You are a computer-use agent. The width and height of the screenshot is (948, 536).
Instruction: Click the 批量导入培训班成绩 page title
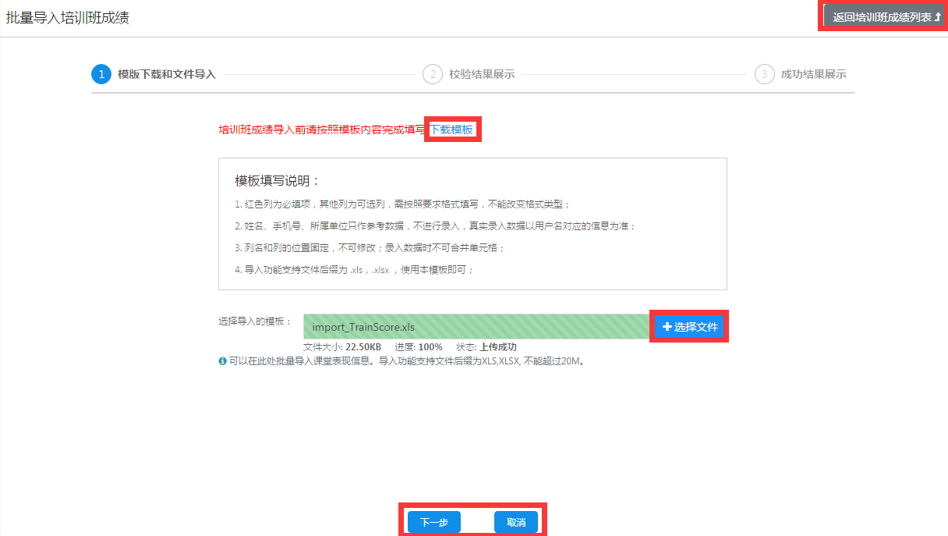(68, 17)
